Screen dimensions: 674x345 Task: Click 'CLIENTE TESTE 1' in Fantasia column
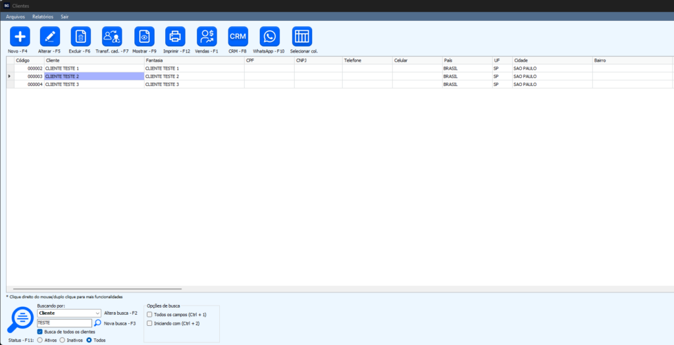194,68
